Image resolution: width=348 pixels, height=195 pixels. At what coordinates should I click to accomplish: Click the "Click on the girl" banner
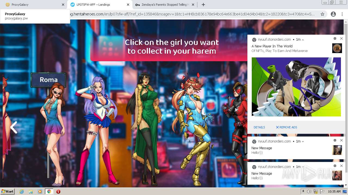click(172, 47)
